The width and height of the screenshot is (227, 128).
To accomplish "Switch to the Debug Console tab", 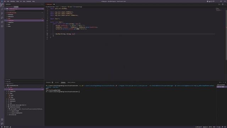I will pos(71,82).
